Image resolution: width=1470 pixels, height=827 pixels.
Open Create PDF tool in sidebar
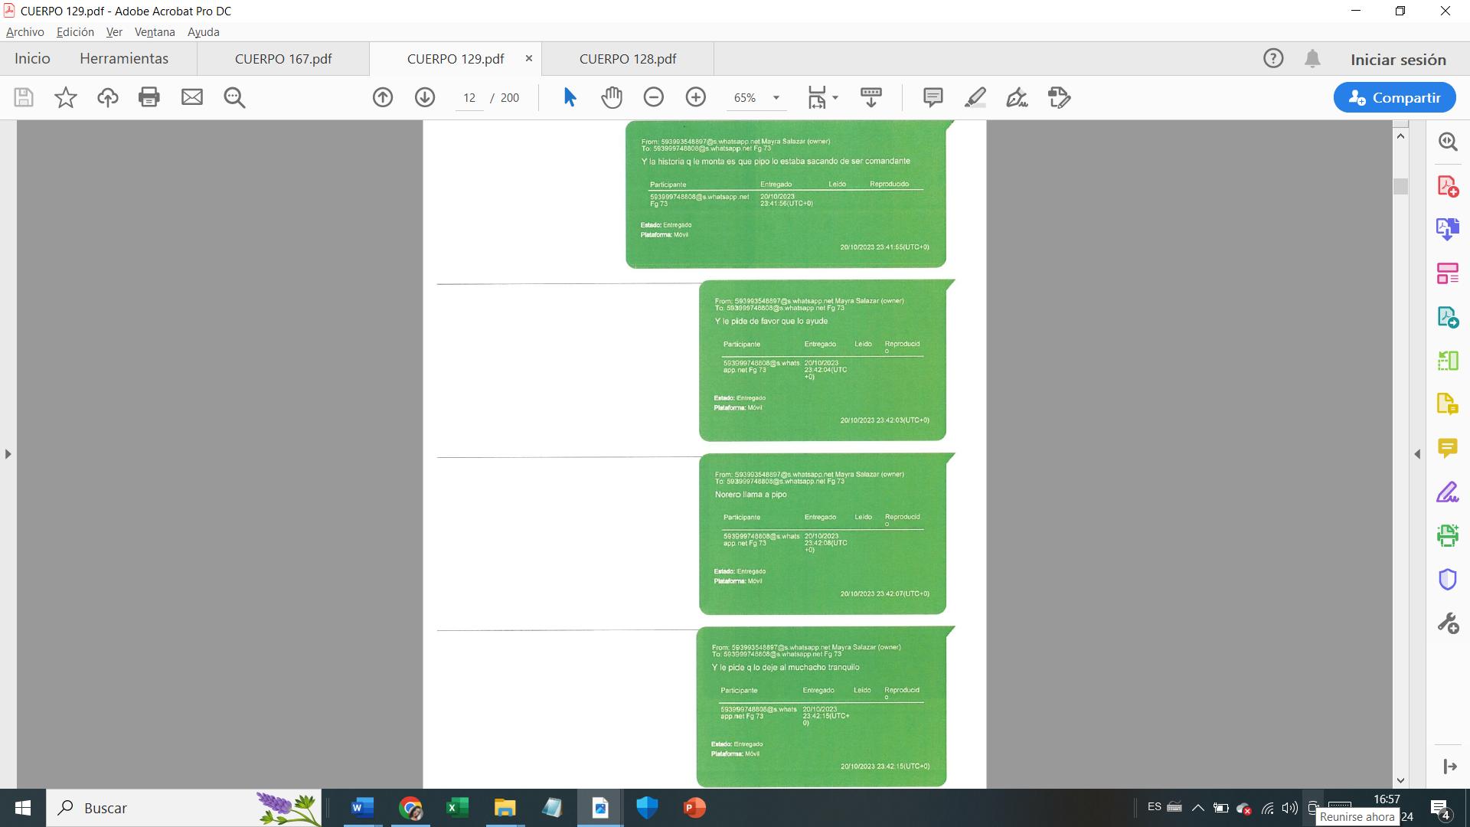pos(1447,186)
